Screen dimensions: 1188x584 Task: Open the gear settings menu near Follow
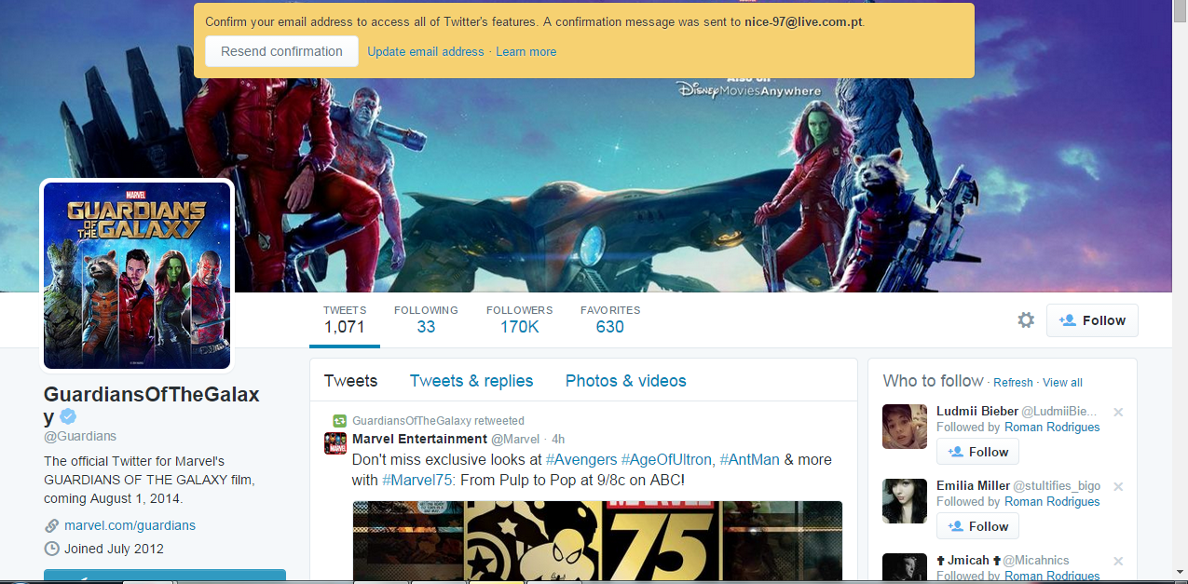coord(1026,320)
